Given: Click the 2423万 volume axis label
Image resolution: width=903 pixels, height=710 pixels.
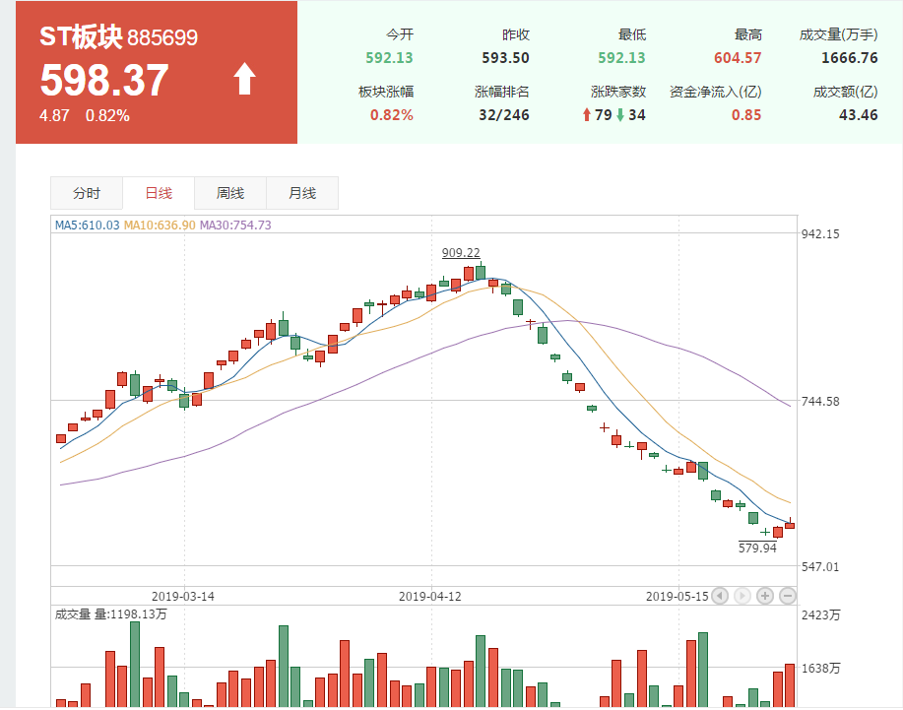Looking at the screenshot, I should (820, 615).
